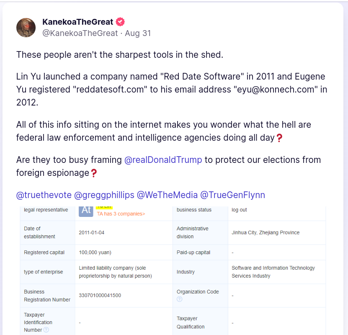
Task: Click help icon beside Taxpayer Identification Number
Action: (x=46, y=330)
